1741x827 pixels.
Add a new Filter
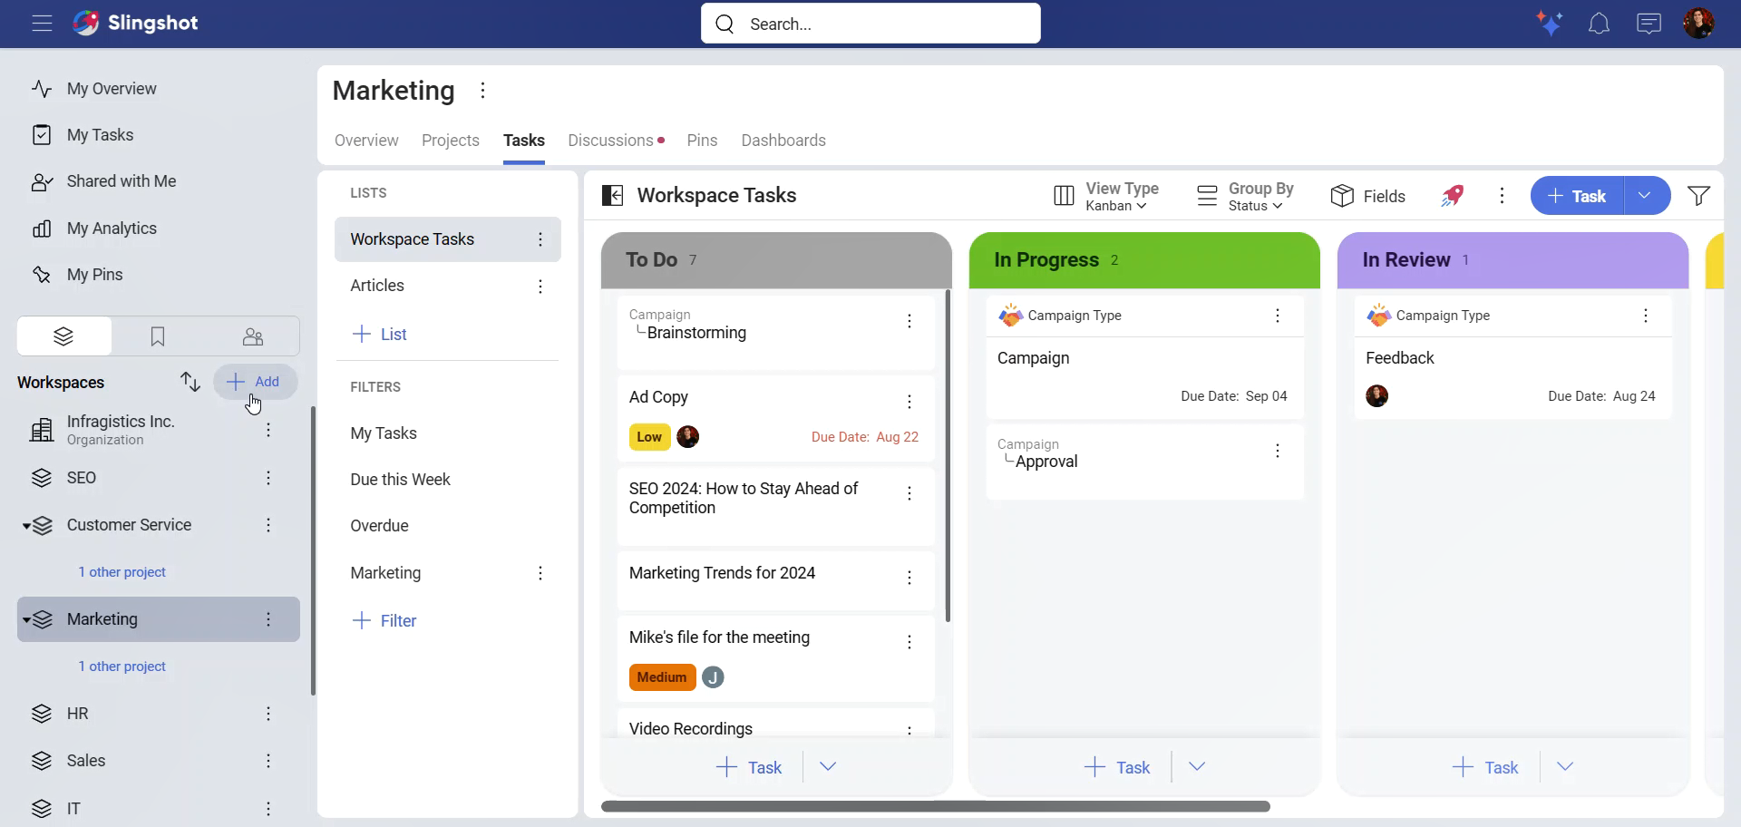point(384,621)
